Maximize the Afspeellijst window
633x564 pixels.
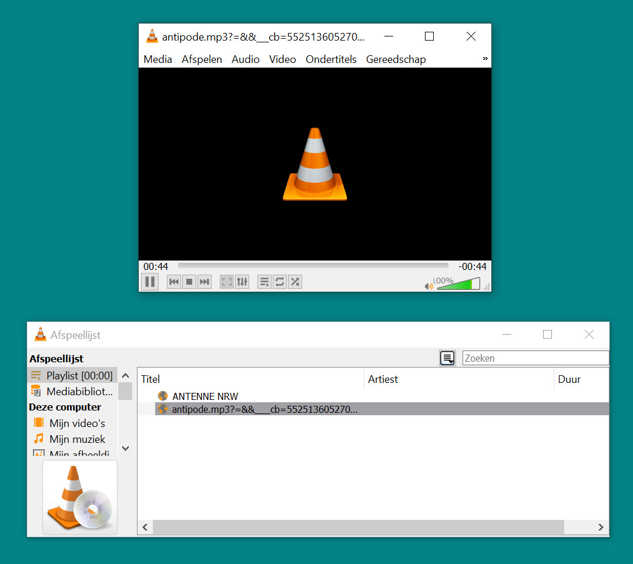[x=547, y=335]
